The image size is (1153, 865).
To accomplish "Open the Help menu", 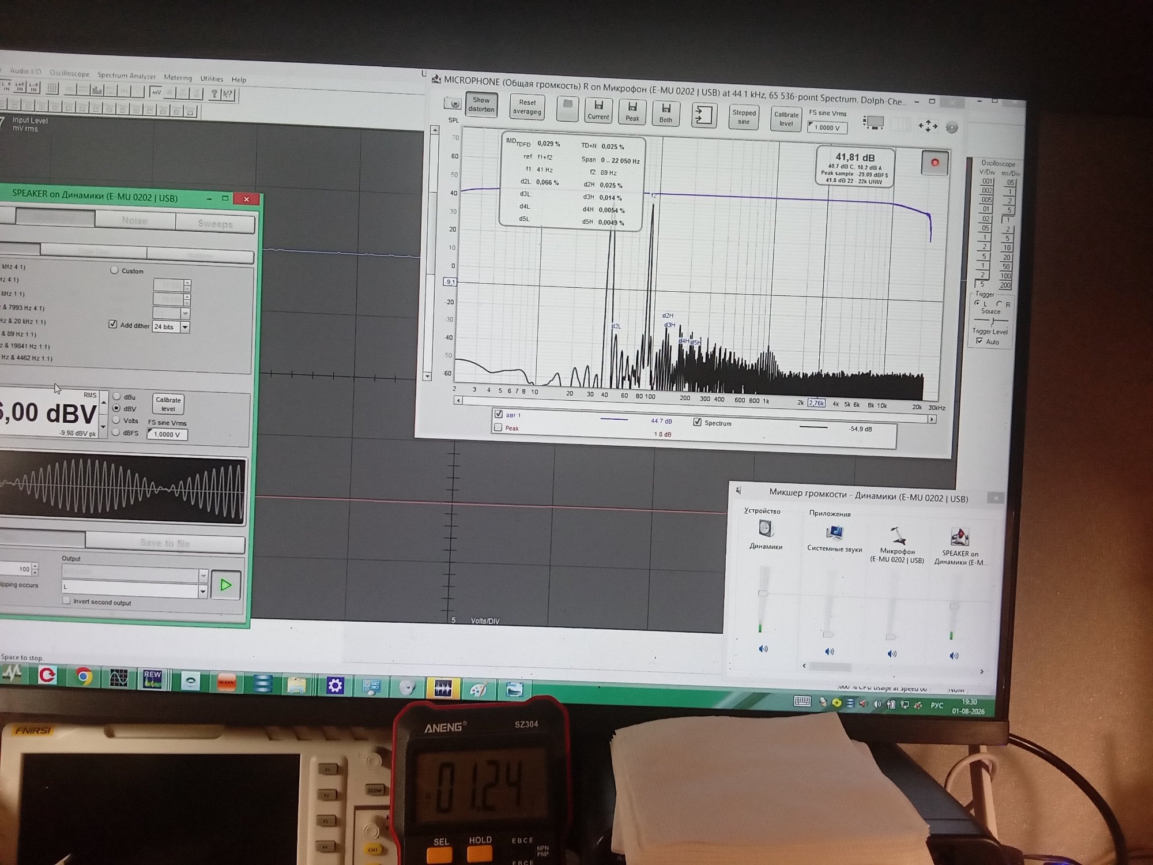I will tap(239, 80).
